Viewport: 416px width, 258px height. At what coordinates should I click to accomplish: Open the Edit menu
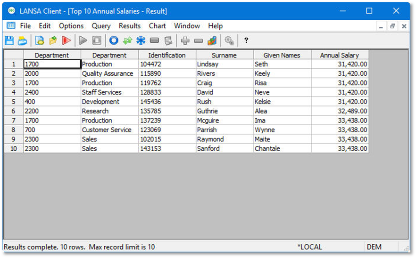click(x=44, y=26)
